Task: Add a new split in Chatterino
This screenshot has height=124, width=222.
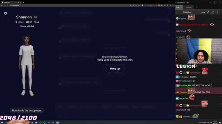Action: (x=221, y=12)
